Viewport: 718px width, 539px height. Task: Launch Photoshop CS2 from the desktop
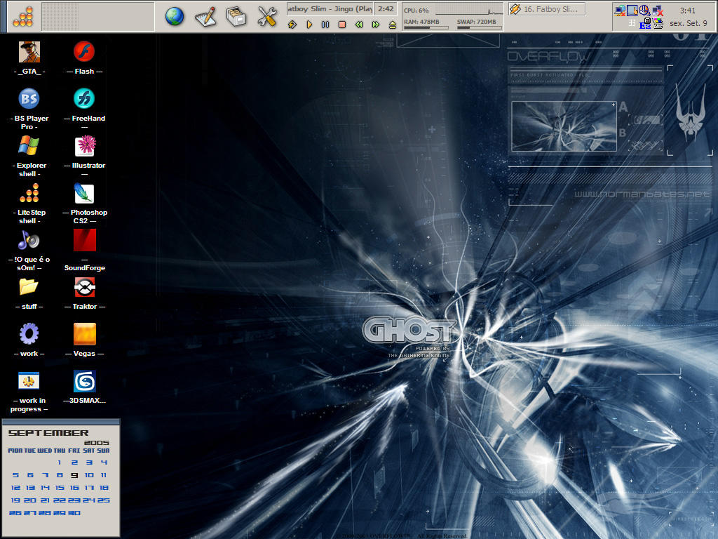pos(83,194)
